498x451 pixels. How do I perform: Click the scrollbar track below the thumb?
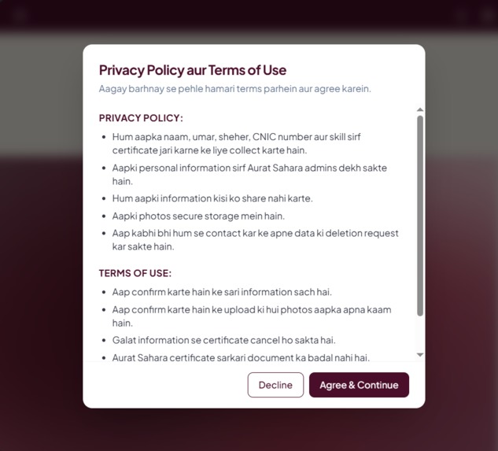[420, 334]
